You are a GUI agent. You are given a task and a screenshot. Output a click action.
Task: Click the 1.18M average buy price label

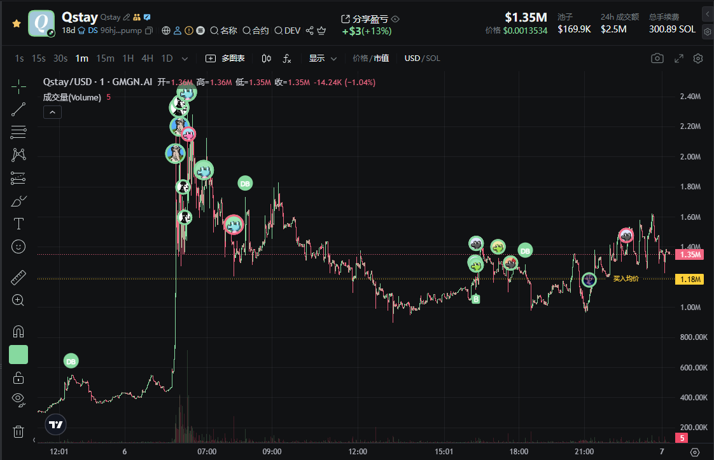click(690, 279)
